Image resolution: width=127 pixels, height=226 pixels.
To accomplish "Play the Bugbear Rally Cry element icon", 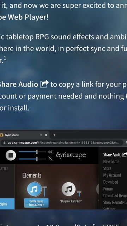I will [x=68, y=189].
